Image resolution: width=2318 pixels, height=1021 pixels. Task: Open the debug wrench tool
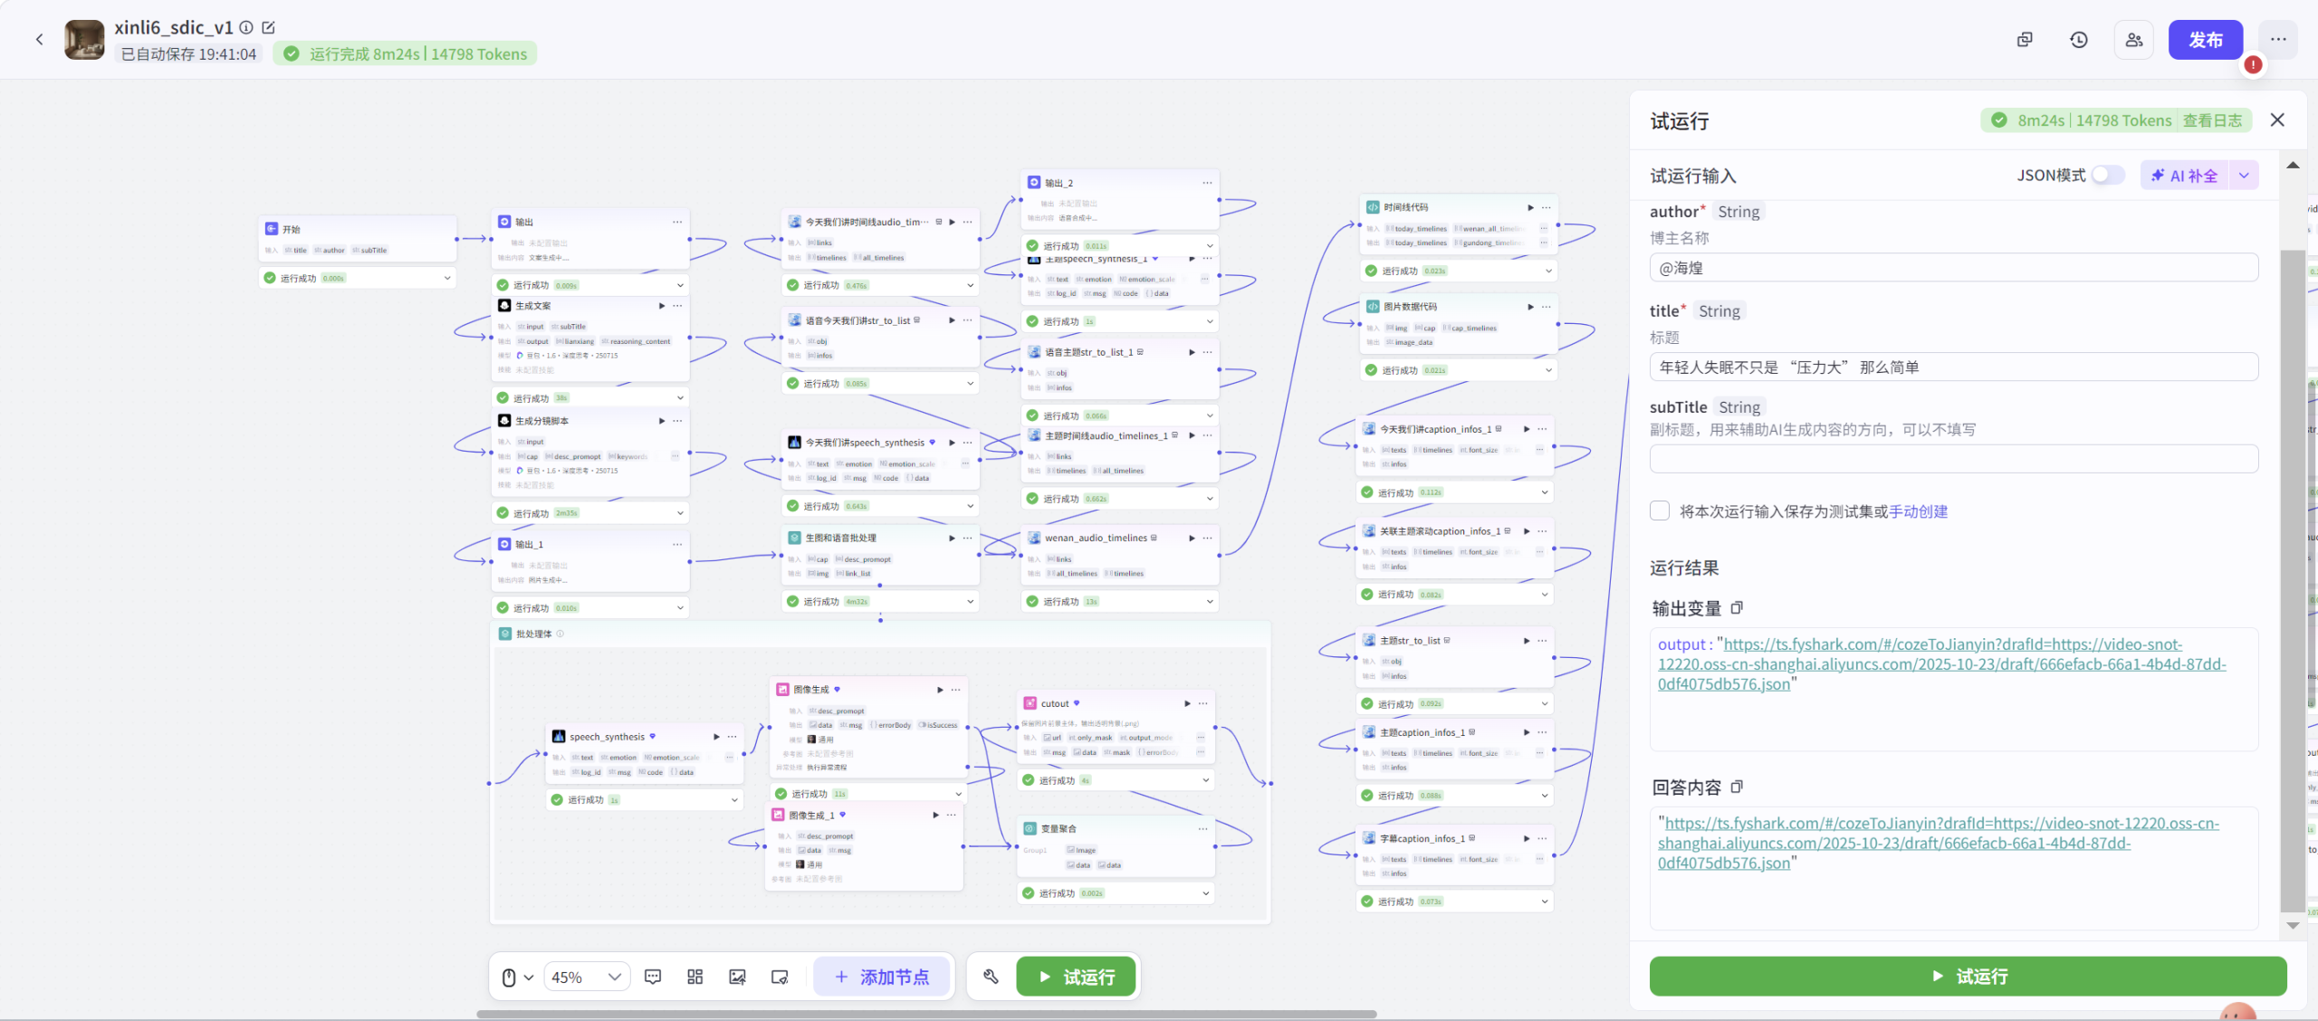click(x=991, y=977)
